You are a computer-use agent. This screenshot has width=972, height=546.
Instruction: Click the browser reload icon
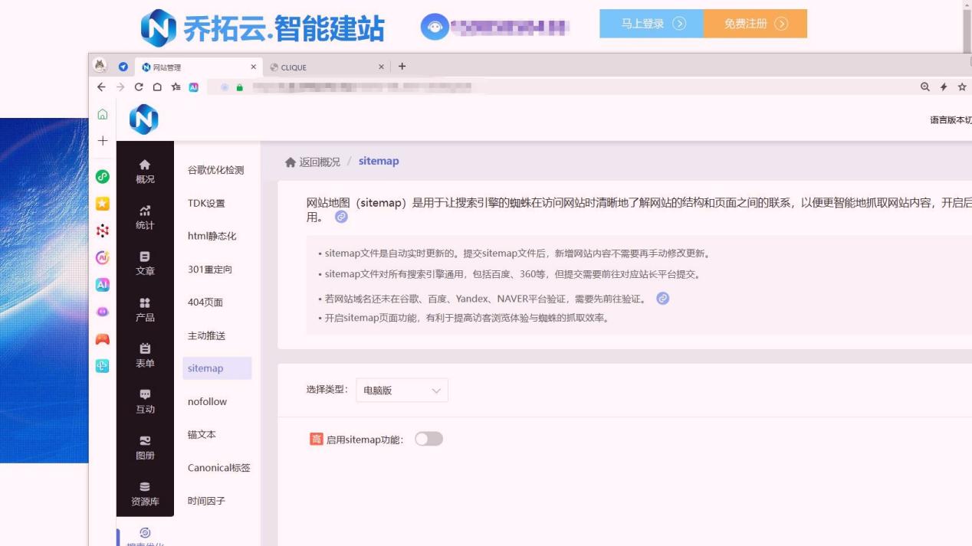coord(139,87)
